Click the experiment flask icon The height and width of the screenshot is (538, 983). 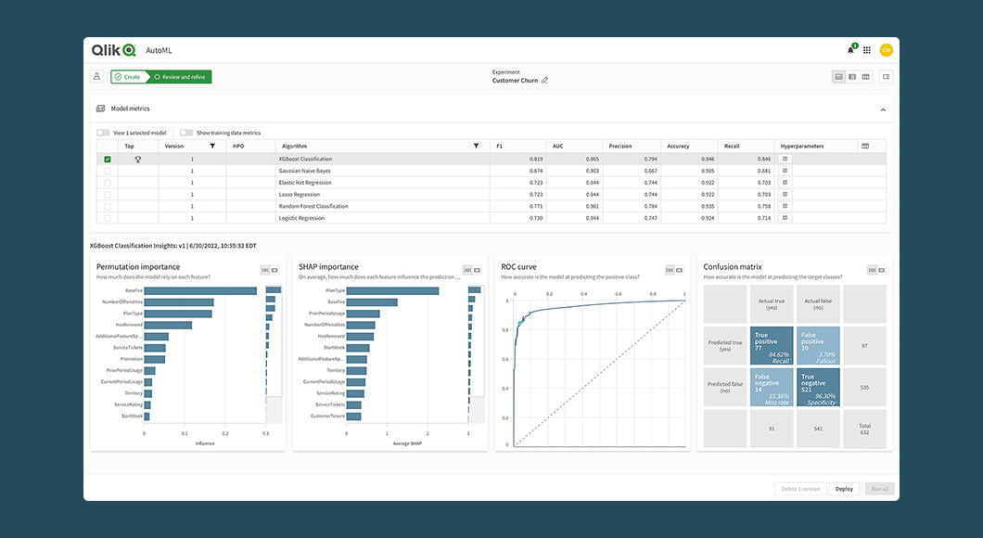pyautogui.click(x=96, y=77)
